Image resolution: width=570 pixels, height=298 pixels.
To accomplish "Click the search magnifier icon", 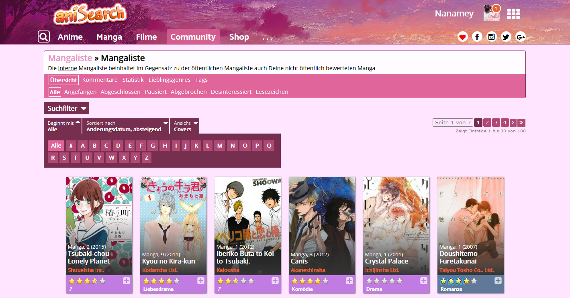I will point(43,37).
